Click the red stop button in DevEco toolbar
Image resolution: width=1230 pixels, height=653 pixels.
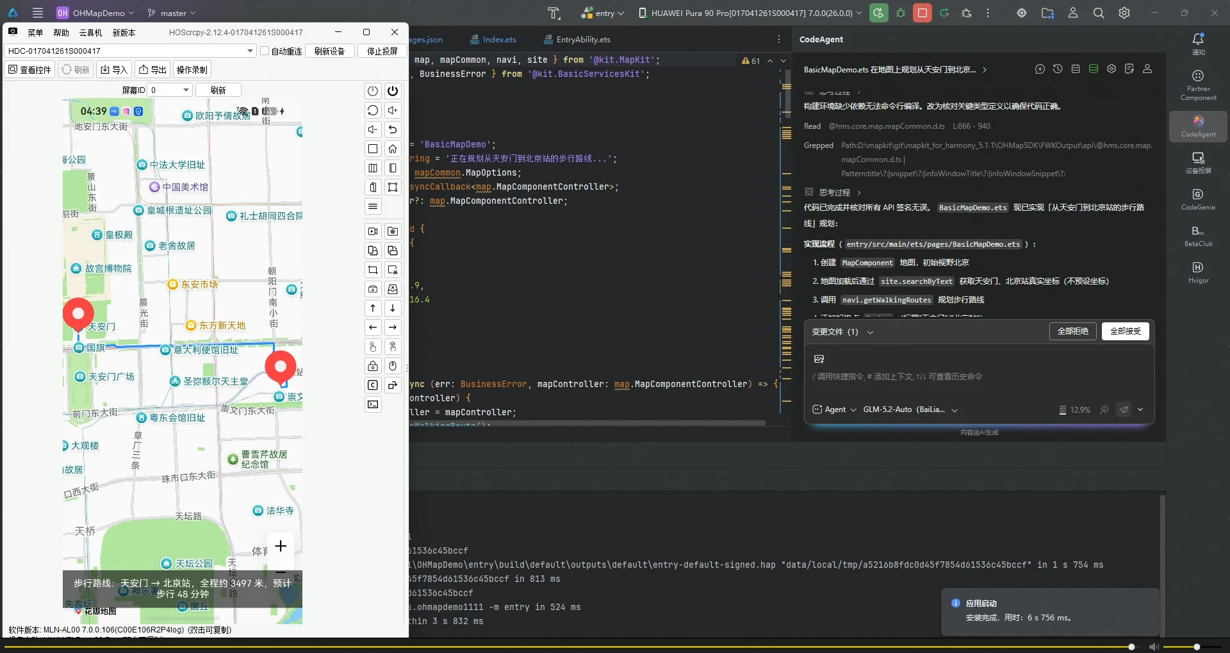(922, 13)
